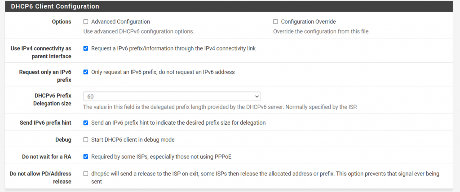
Task: Disable Only request an IPv6 prefix checkbox
Action: pyautogui.click(x=86, y=72)
